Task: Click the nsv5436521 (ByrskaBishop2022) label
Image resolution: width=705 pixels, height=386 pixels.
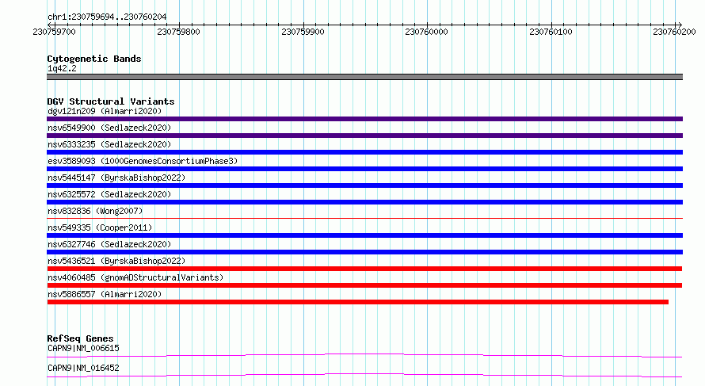Action: [116, 261]
